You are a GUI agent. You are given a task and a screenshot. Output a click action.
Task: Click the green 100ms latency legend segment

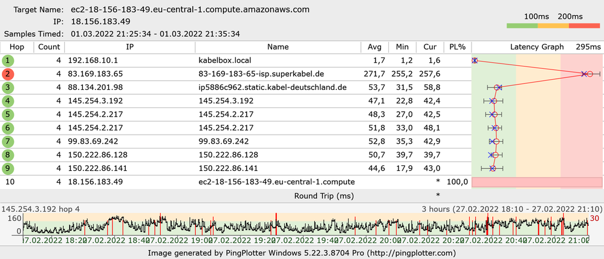pos(522,26)
